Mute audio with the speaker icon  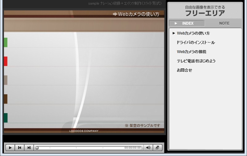tap(148, 148)
